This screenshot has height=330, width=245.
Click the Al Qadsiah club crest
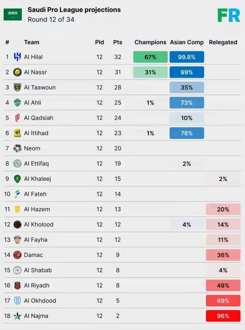[x=17, y=118]
